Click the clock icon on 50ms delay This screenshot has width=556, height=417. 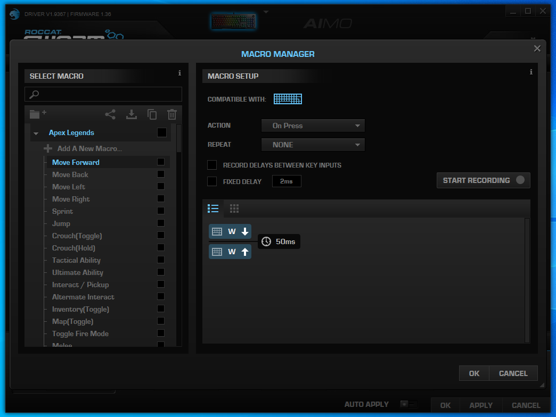click(266, 241)
